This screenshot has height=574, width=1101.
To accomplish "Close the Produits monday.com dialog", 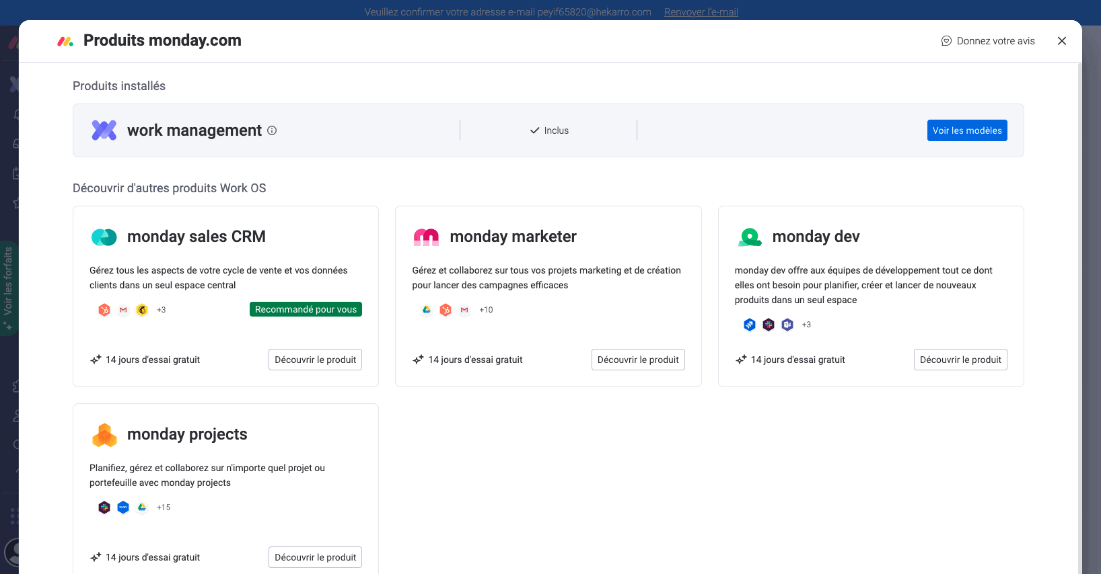I will (1062, 41).
